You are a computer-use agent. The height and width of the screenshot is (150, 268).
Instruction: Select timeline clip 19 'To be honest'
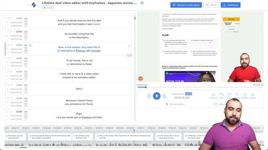(168, 137)
